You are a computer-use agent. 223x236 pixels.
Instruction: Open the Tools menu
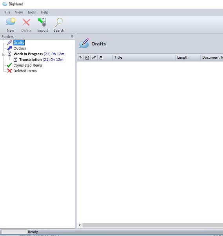point(31,13)
